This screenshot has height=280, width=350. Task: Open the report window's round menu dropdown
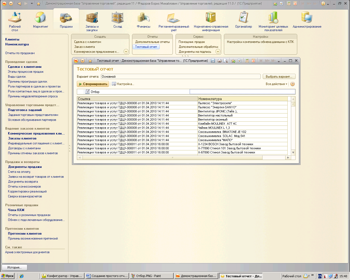point(82,61)
